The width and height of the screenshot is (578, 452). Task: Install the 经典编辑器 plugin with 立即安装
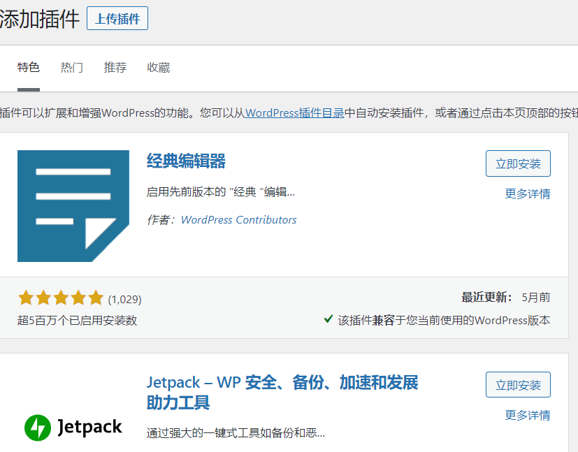[518, 163]
